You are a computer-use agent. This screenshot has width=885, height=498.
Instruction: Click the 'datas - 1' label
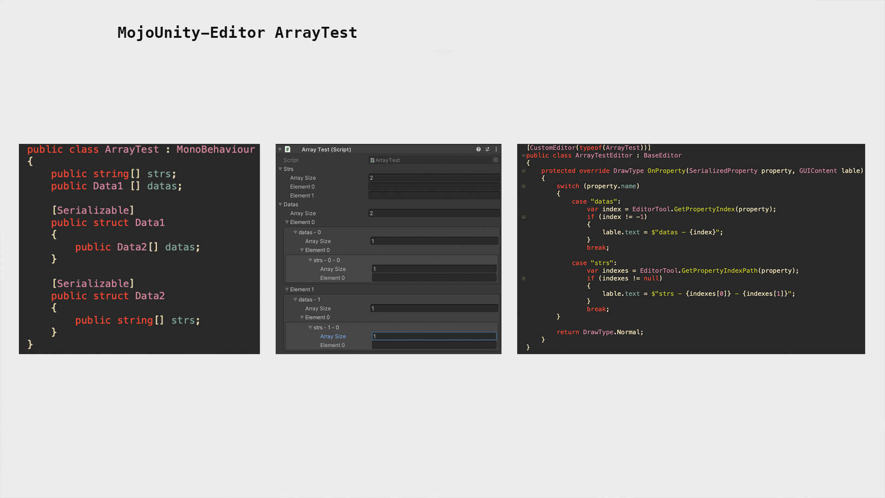[309, 300]
